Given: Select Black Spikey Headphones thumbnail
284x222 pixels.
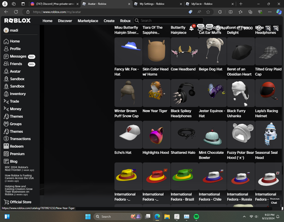Looking at the screenshot, I should [185, 93].
